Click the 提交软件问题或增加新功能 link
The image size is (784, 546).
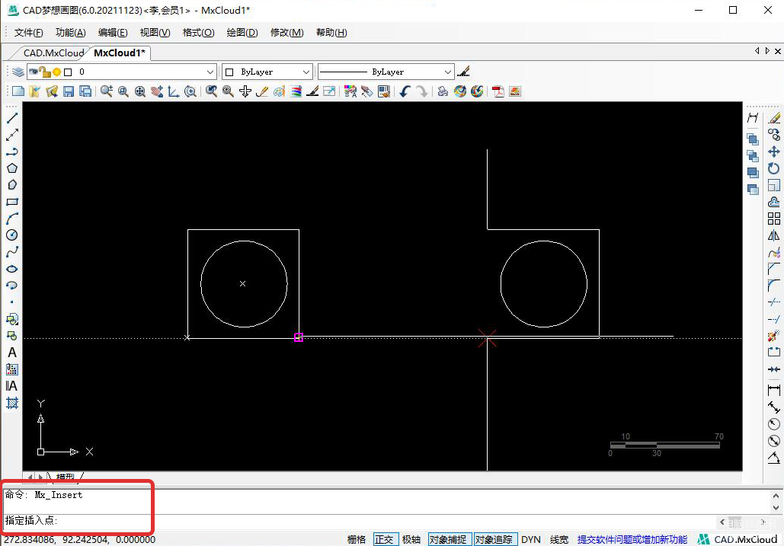point(632,539)
